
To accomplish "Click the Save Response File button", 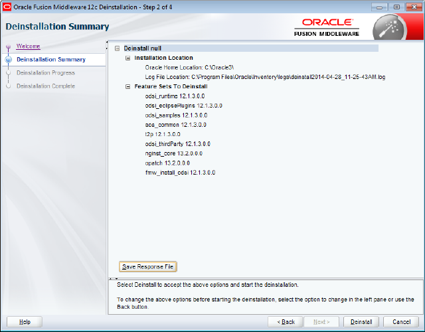I will pyautogui.click(x=147, y=267).
